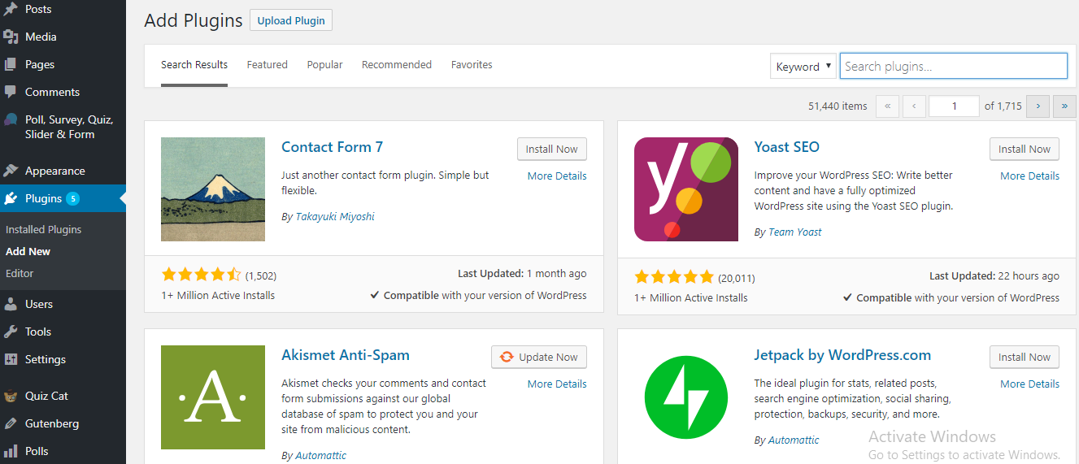Open the plugin Editor submenu item
Viewport: 1079px width, 464px height.
point(20,273)
